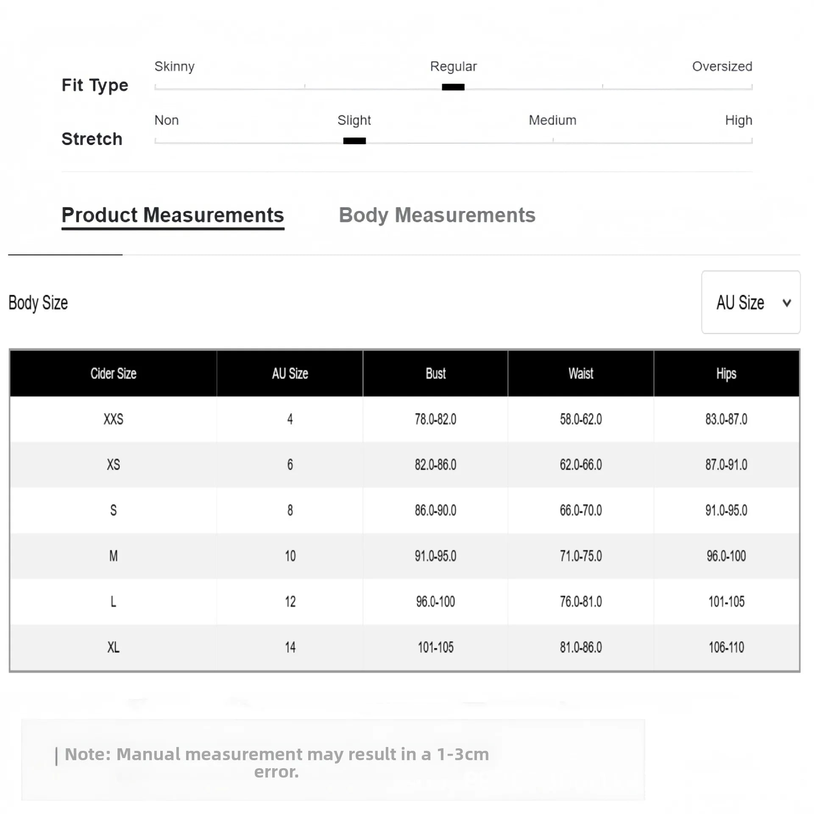Click the Non stretch label

coord(166,120)
